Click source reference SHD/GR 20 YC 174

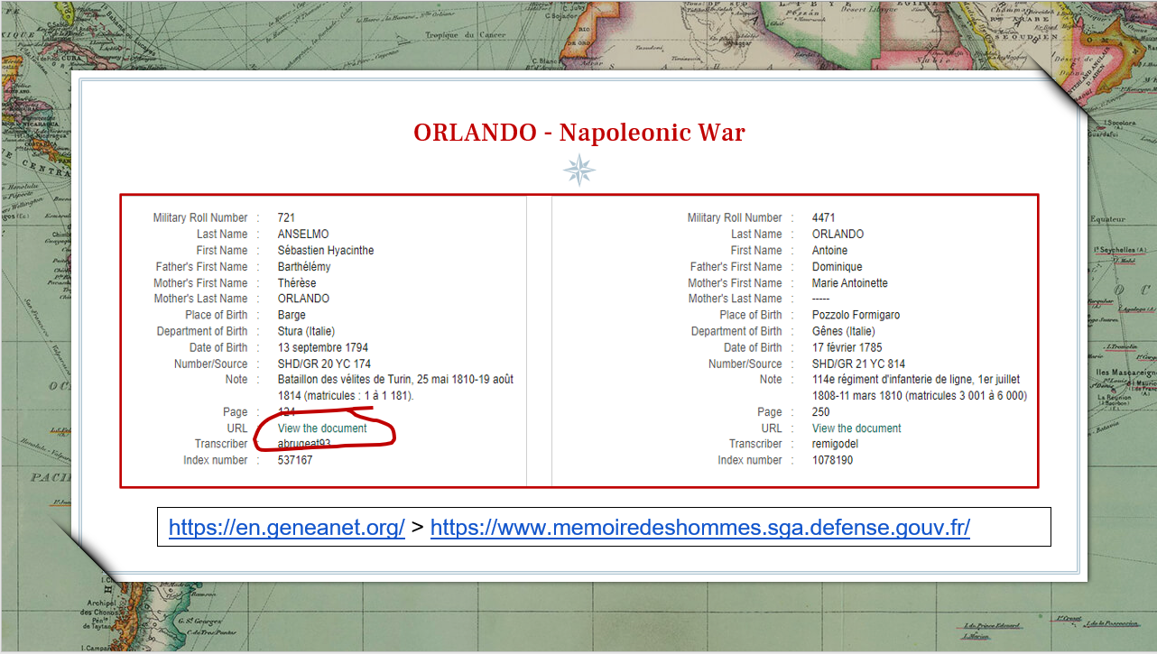point(324,364)
